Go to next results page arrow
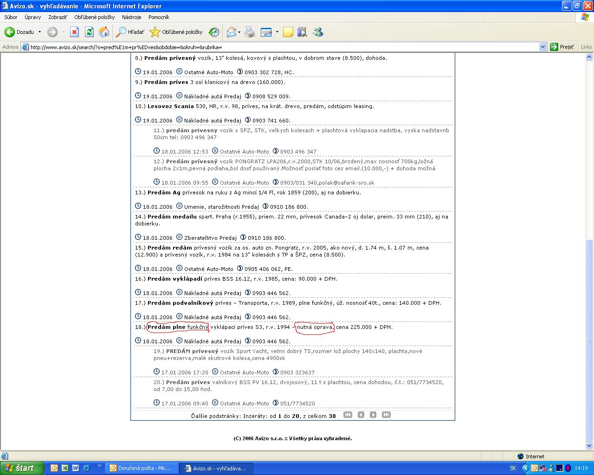The width and height of the screenshot is (594, 475). (x=373, y=415)
